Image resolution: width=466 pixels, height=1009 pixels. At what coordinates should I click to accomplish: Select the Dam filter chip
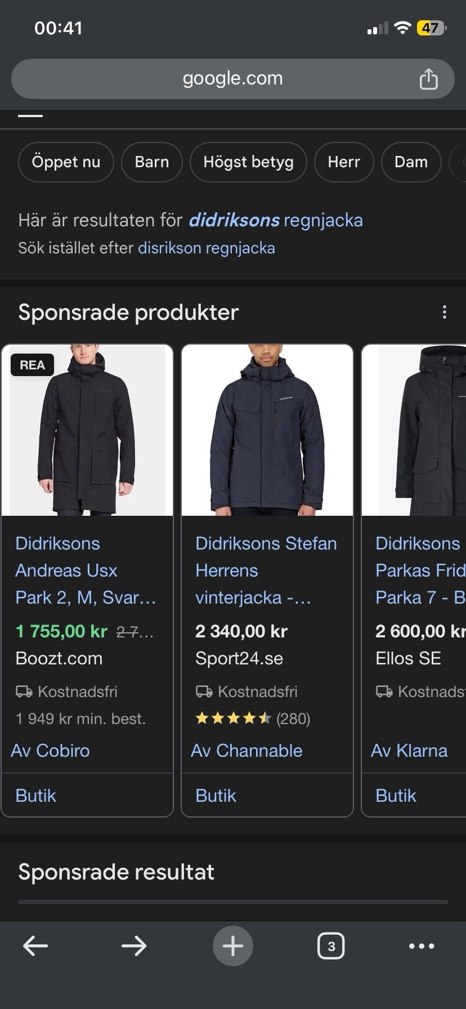[411, 162]
